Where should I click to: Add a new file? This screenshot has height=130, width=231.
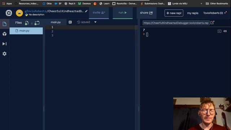click(27, 23)
